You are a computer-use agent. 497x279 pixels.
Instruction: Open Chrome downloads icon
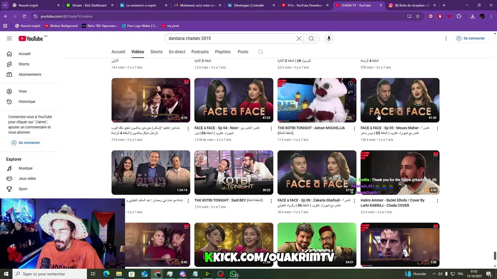[x=473, y=16]
